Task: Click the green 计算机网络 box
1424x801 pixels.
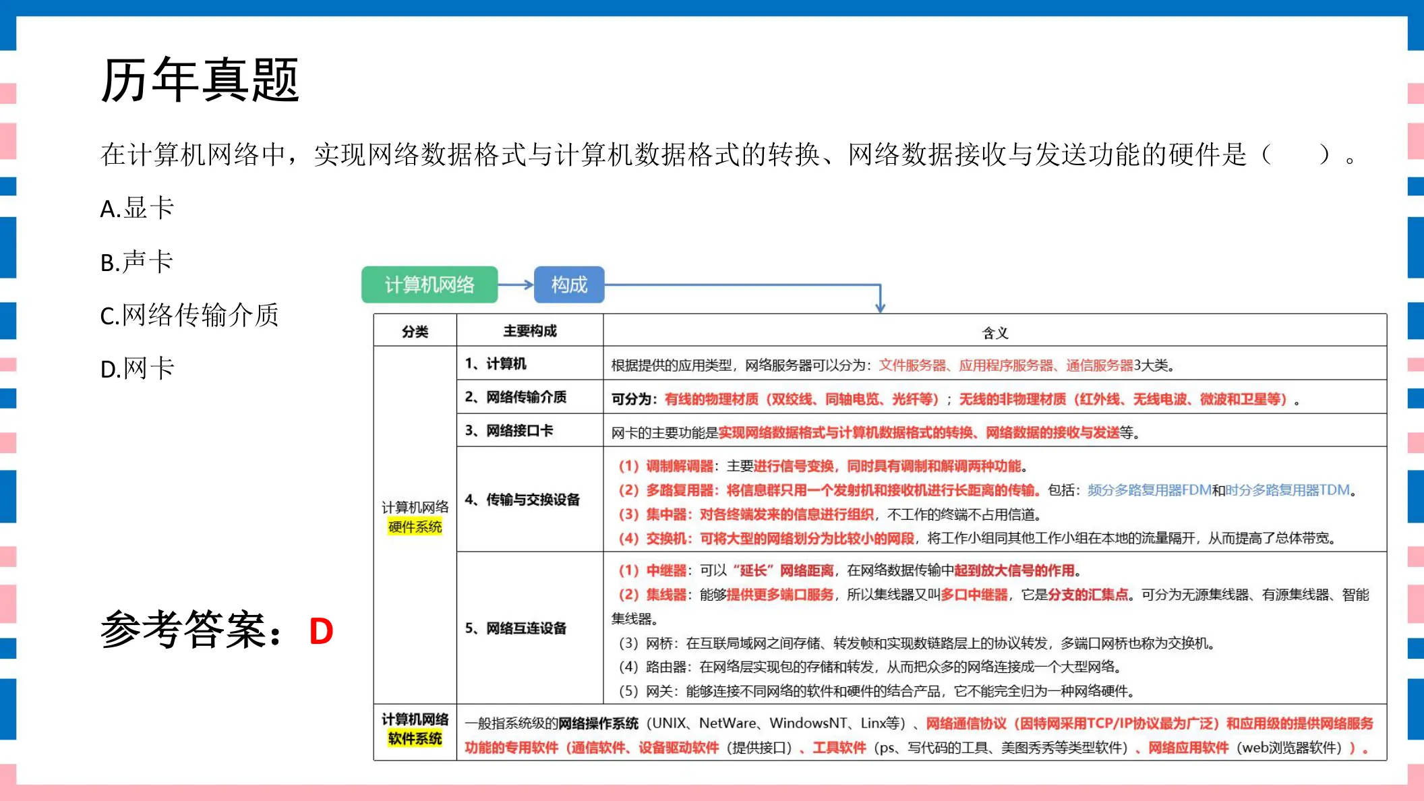Action: coord(429,285)
